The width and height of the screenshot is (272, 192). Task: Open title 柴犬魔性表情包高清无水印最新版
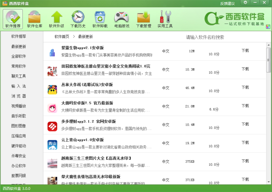coord(91,177)
